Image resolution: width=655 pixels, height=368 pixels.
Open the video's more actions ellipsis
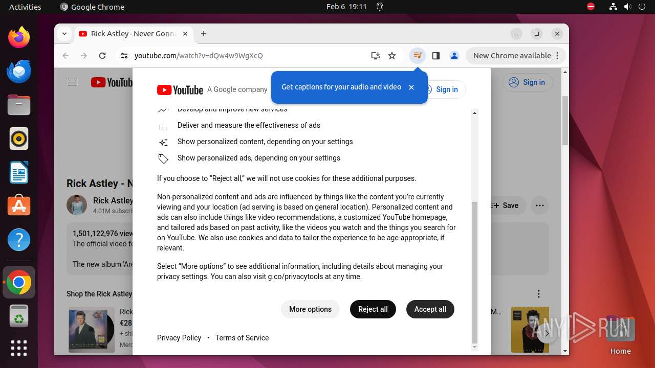point(539,205)
